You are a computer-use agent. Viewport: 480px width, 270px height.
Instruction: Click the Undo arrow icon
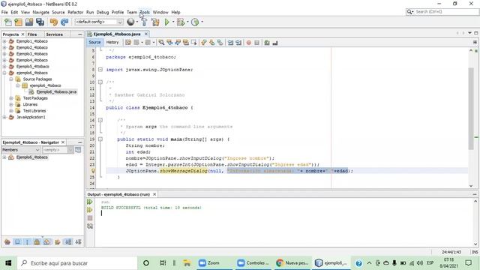click(x=54, y=22)
